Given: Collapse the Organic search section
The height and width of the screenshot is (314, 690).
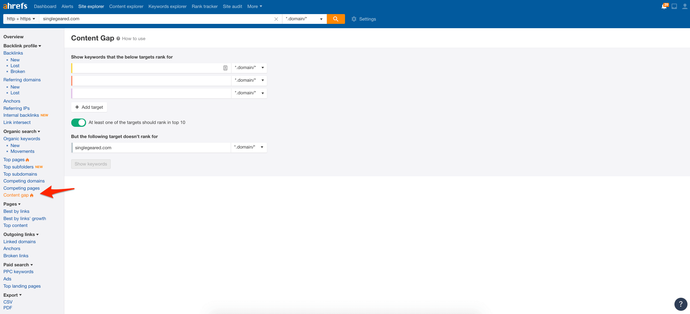Looking at the screenshot, I should (22, 132).
